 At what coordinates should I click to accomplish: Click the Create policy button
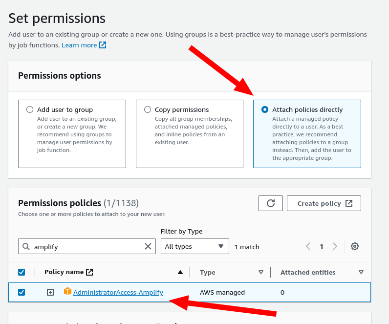click(324, 203)
